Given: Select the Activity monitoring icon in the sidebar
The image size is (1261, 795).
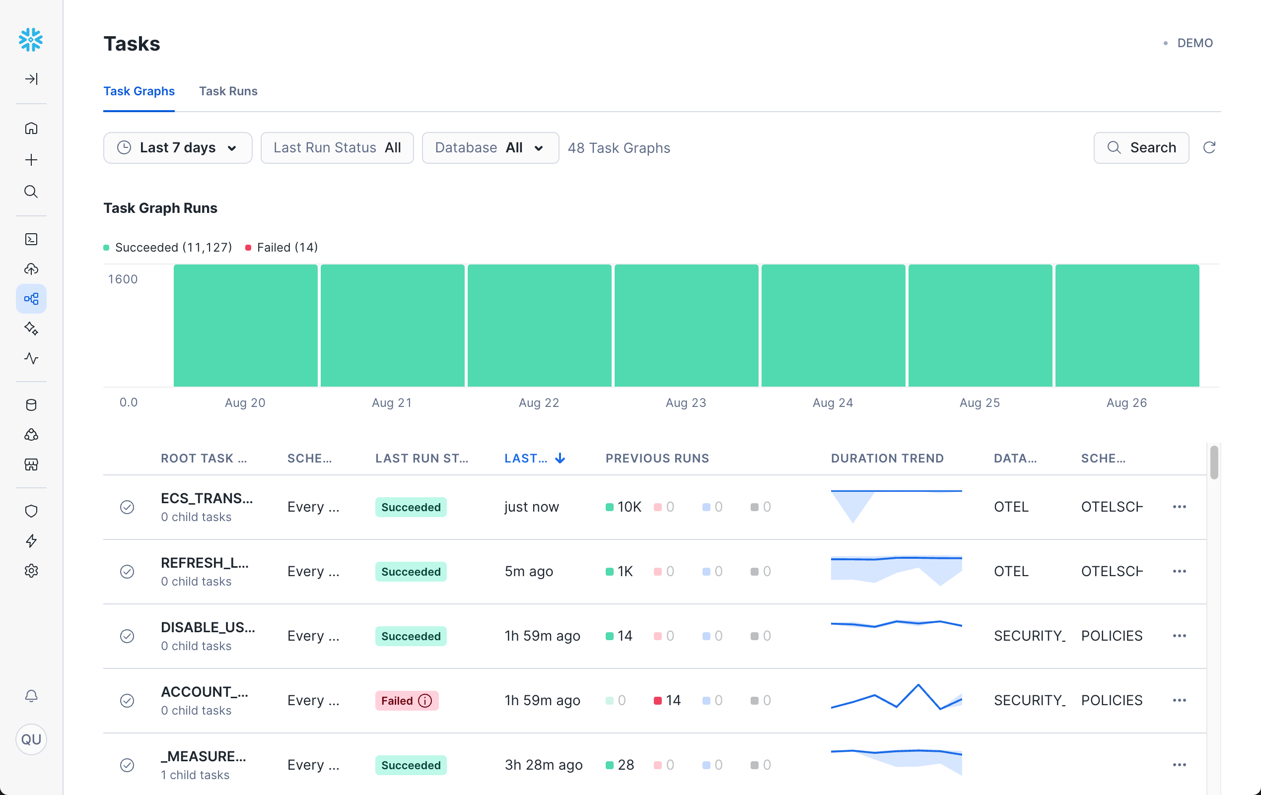Looking at the screenshot, I should (31, 359).
